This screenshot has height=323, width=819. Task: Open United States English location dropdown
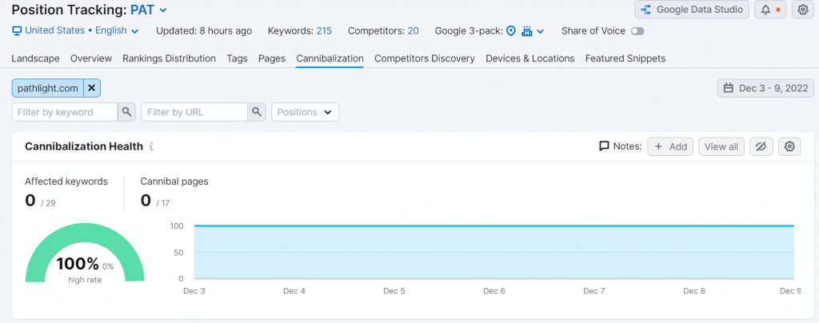(82, 31)
